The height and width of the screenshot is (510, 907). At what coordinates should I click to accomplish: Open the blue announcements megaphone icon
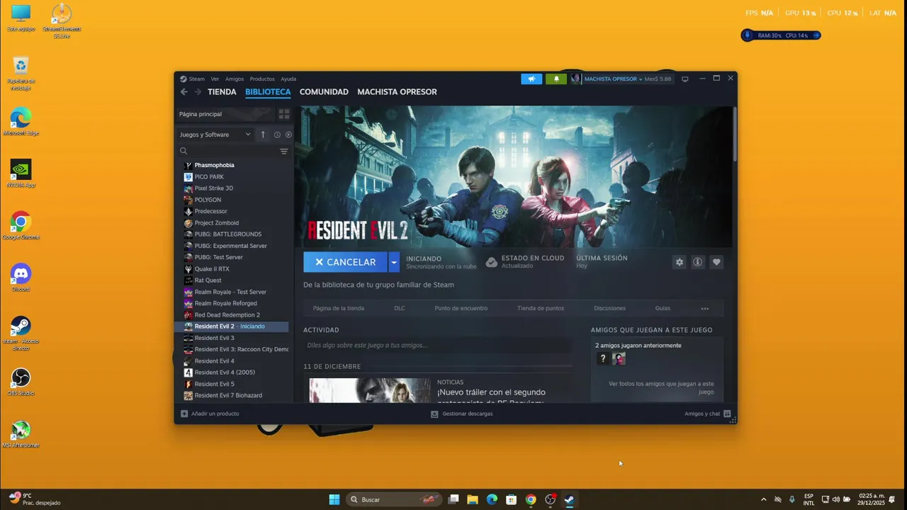(x=531, y=79)
